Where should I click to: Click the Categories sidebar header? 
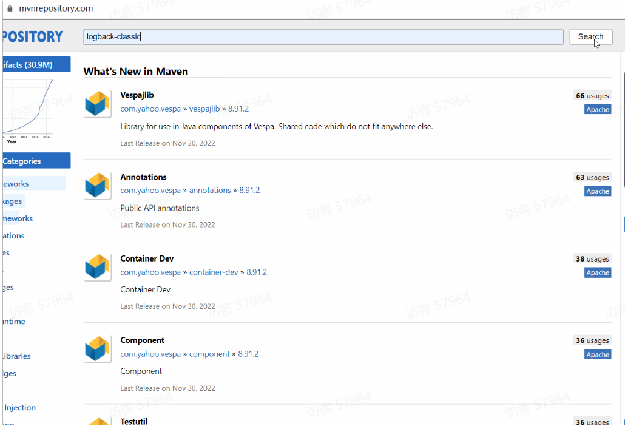[36, 161]
